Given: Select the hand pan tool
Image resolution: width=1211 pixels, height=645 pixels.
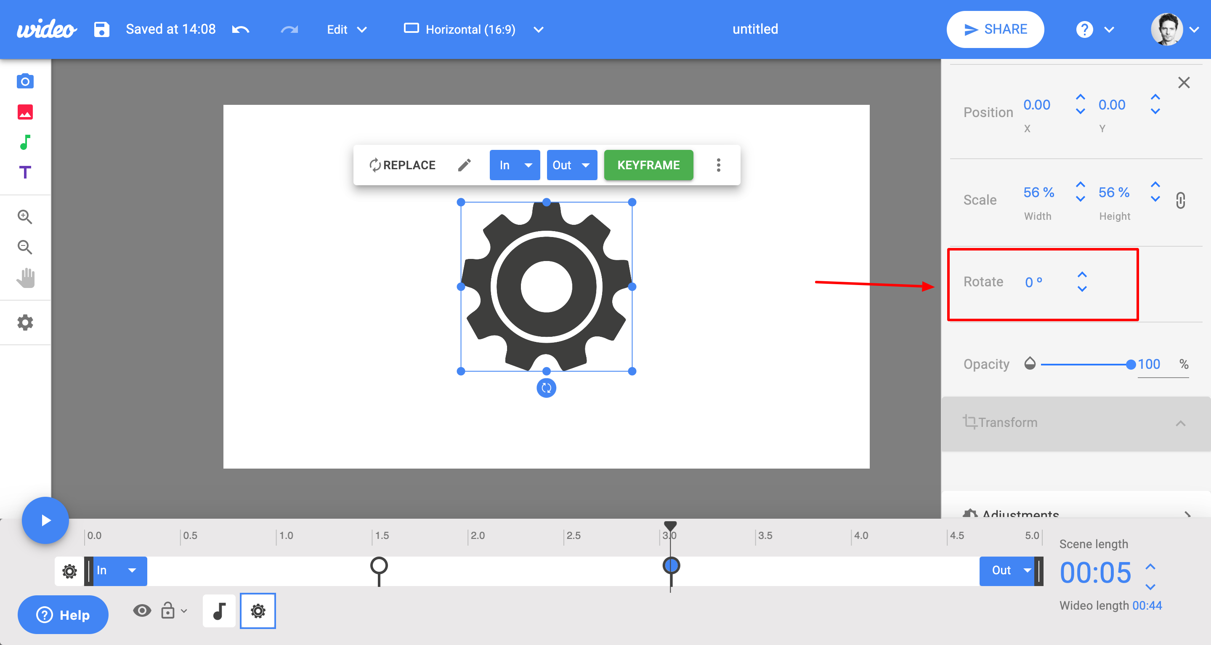Looking at the screenshot, I should coord(26,277).
